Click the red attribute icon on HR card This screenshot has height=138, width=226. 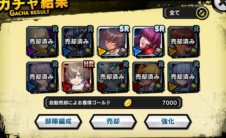(66, 87)
